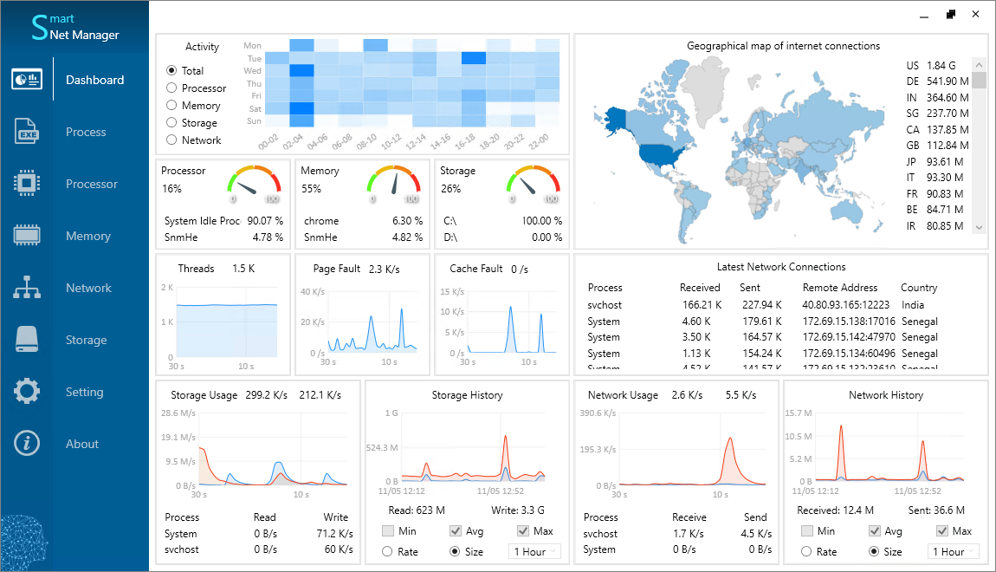Viewport: 996px width, 572px height.
Task: Click the svchost process in Latest Network Connections
Action: [x=605, y=303]
